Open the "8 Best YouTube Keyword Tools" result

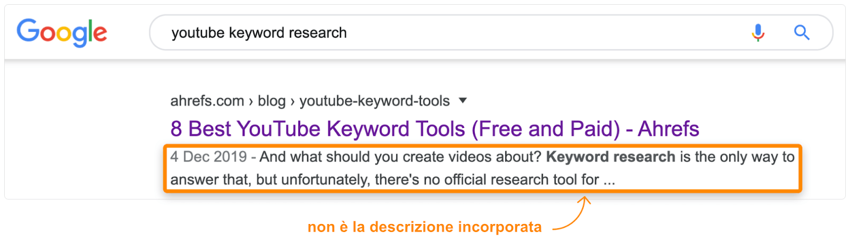coord(434,129)
